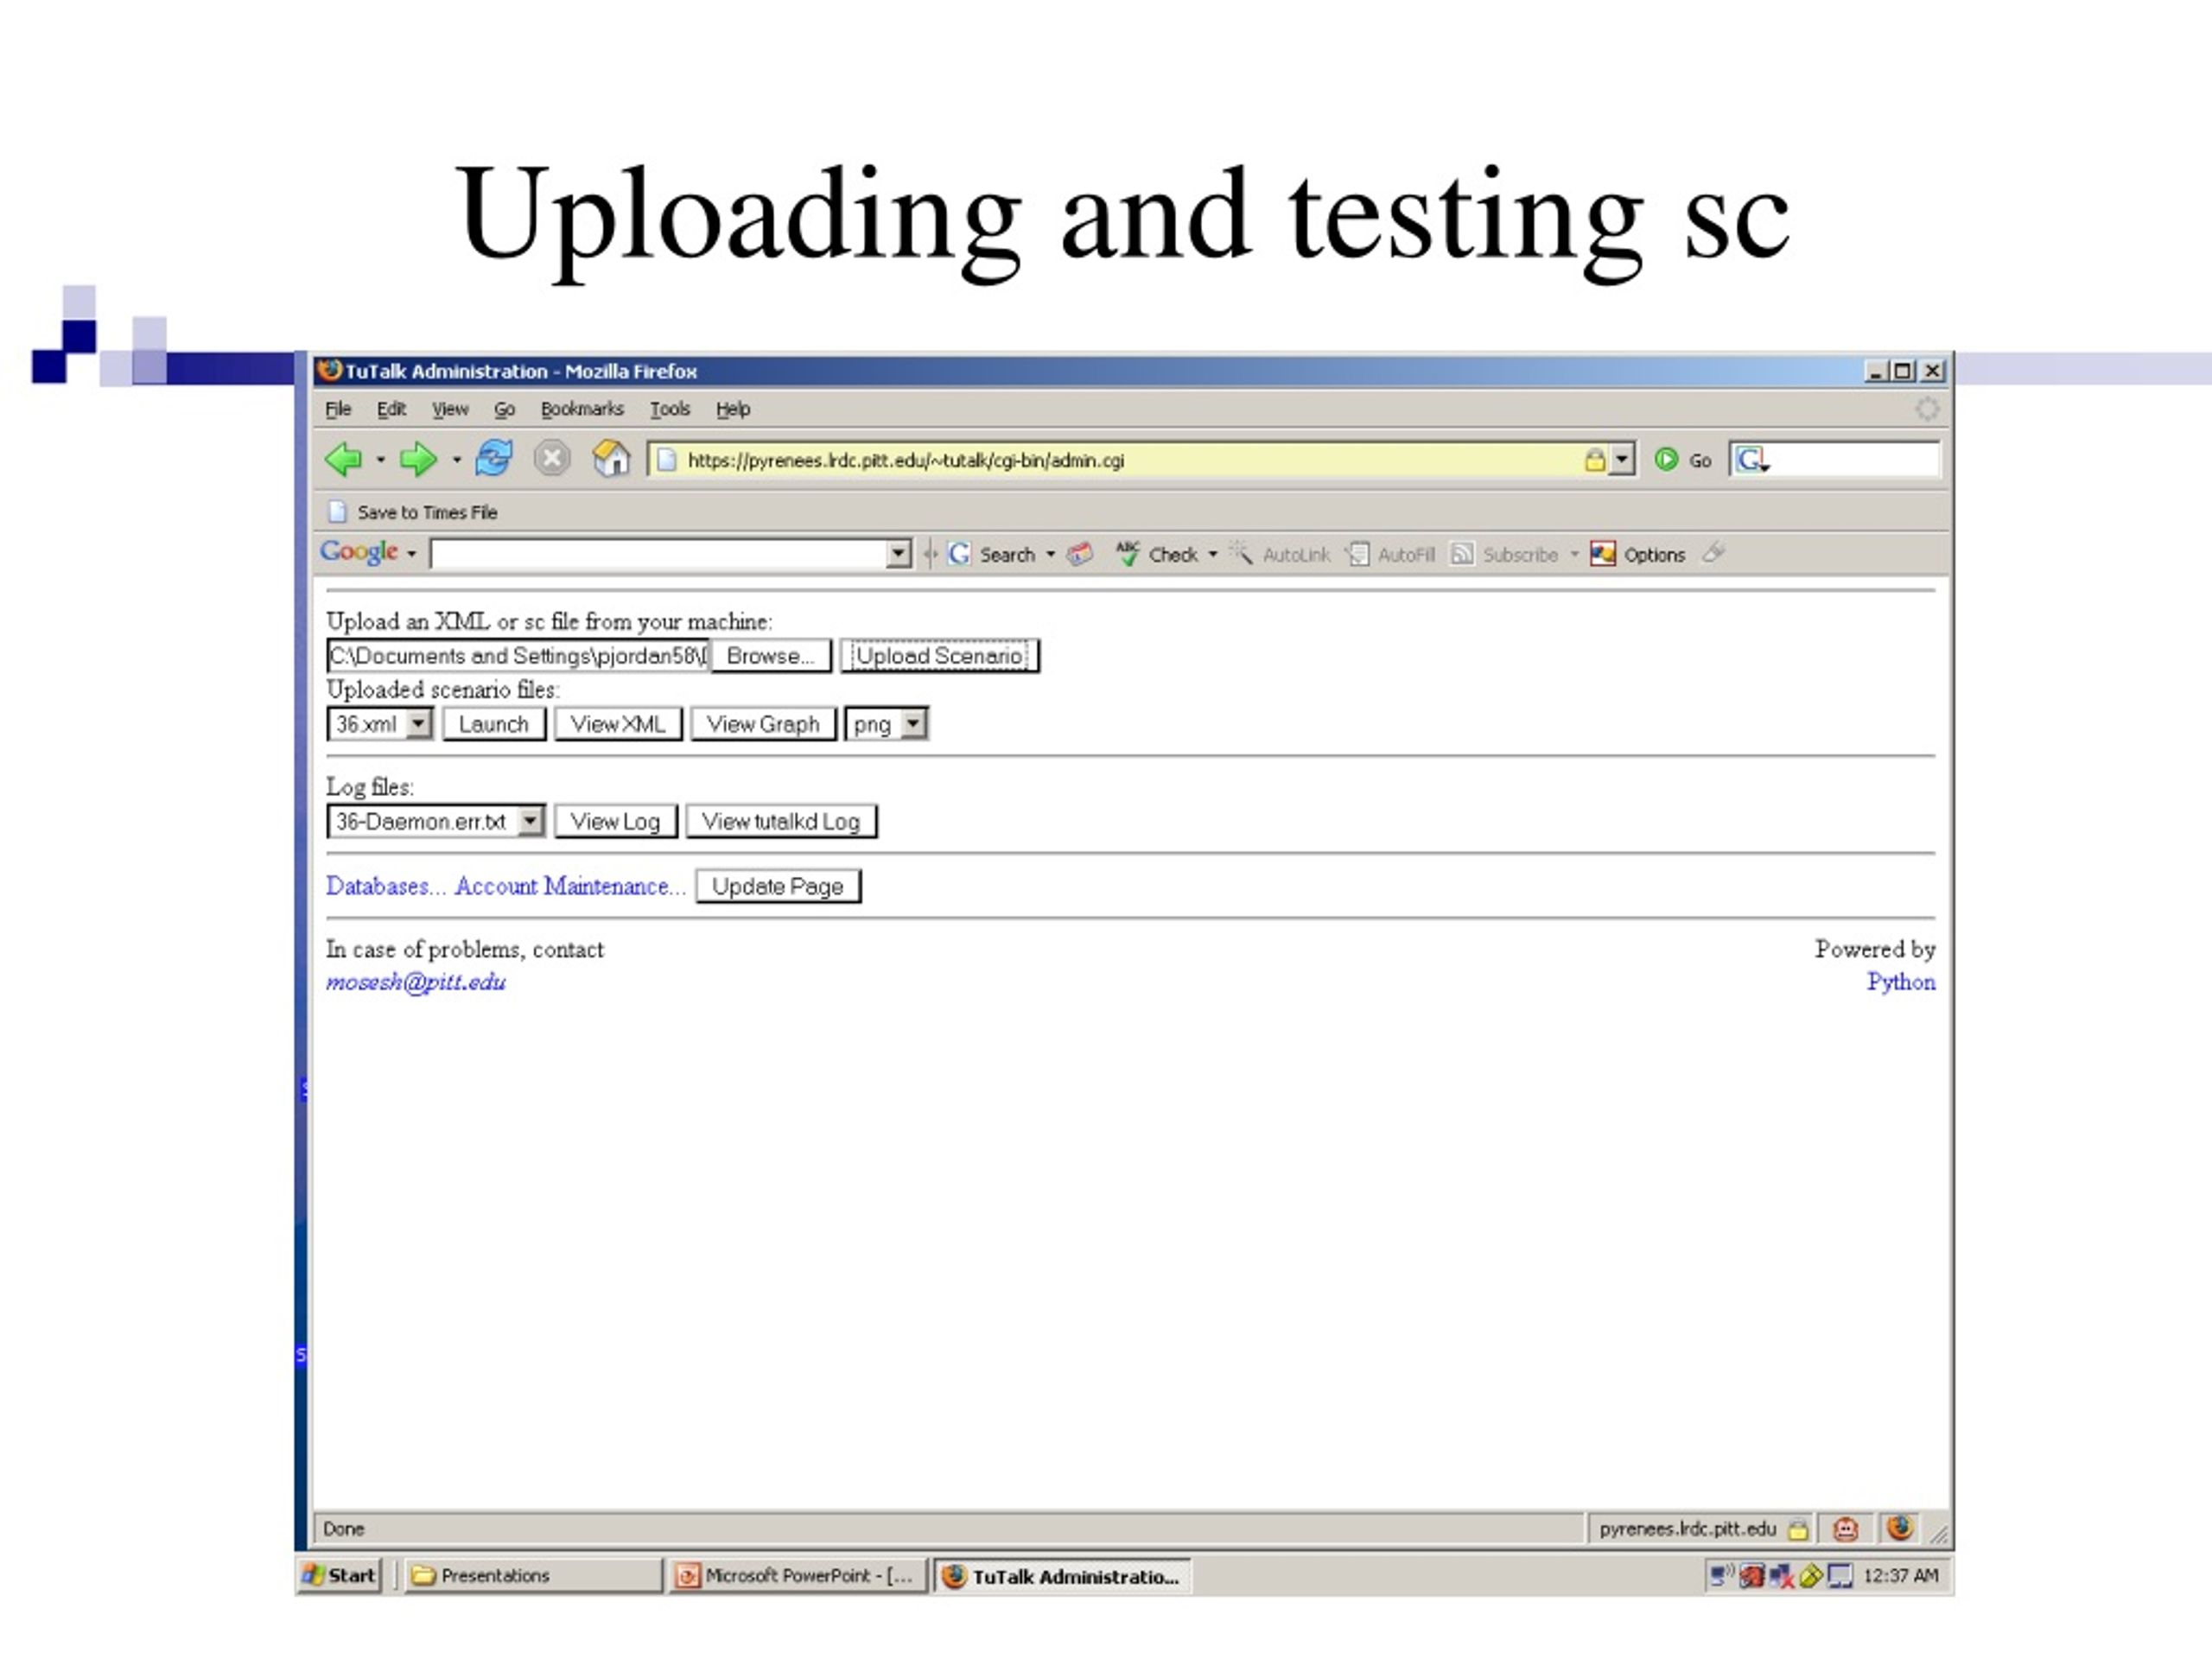The height and width of the screenshot is (1659, 2212).
Task: Click the TuTalk Administration taskbar button
Action: [x=1062, y=1576]
